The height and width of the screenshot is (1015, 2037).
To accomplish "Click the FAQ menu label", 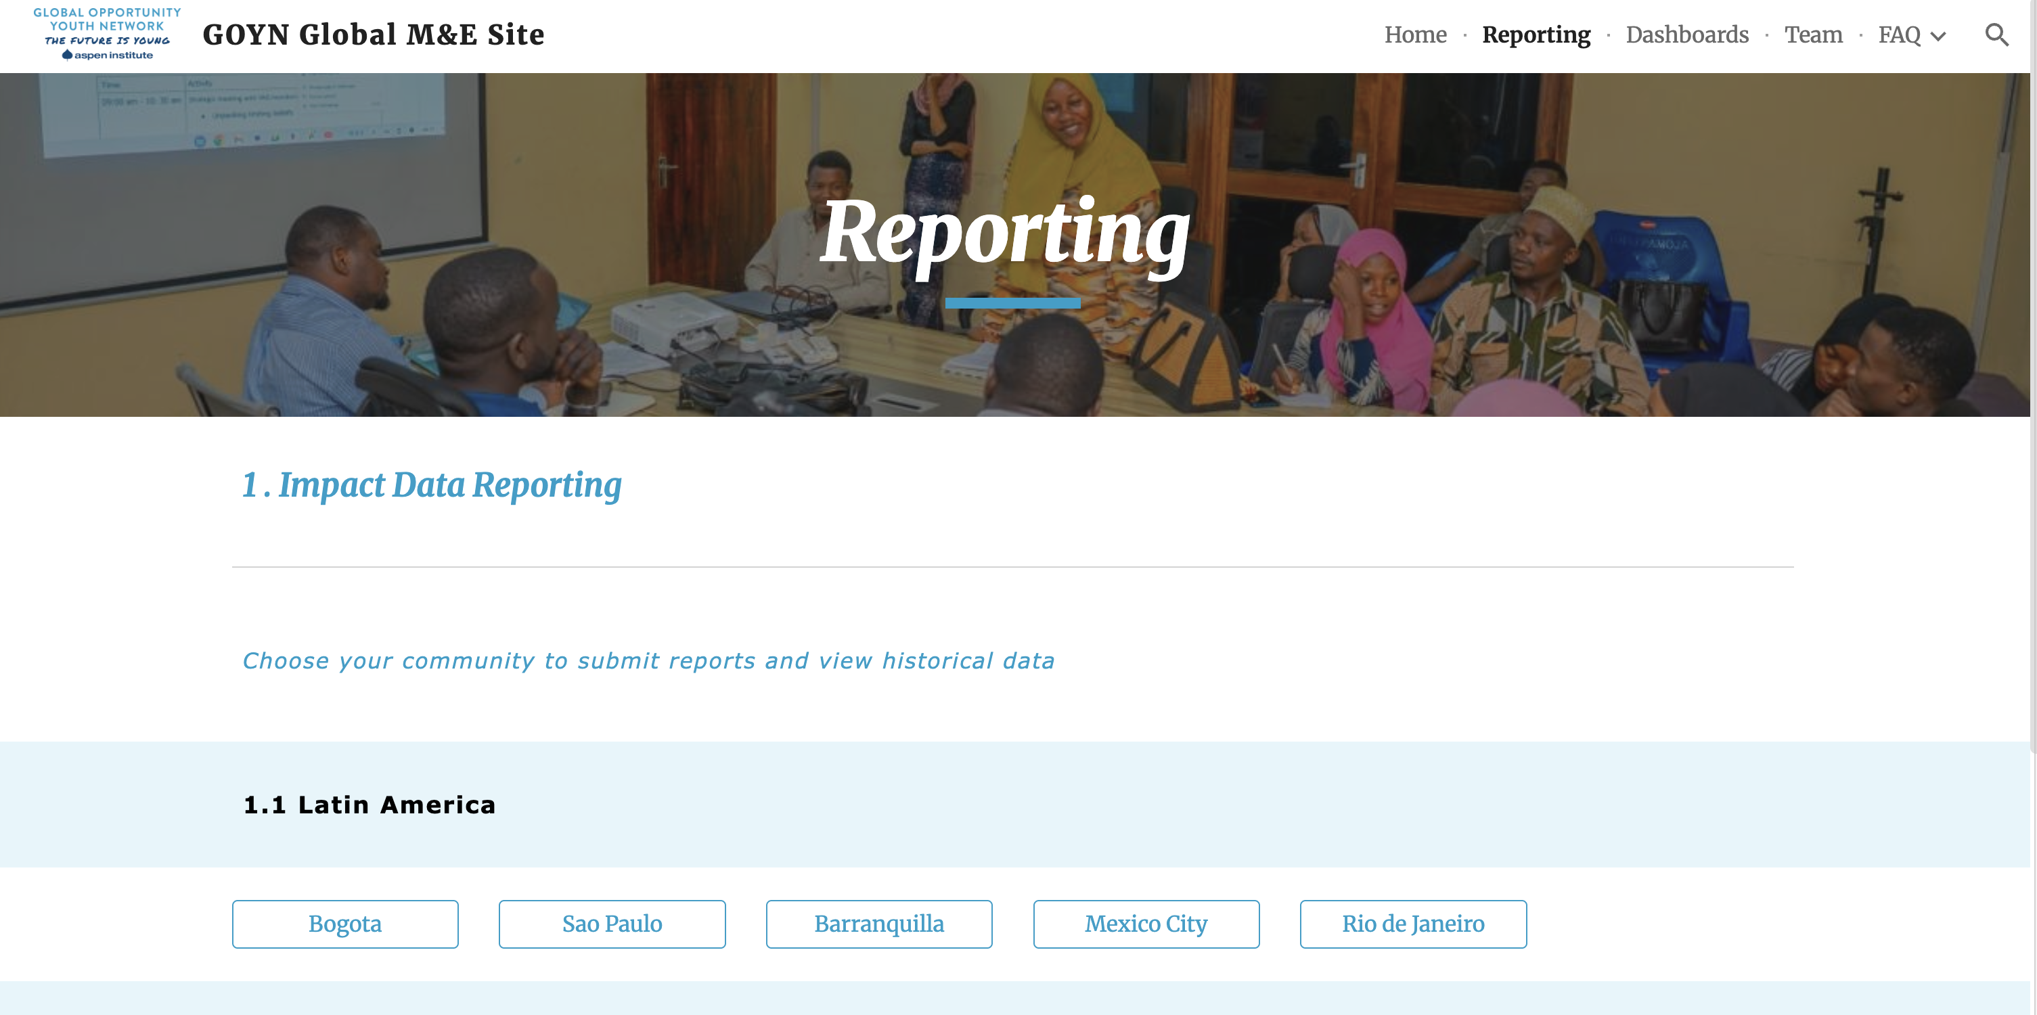I will click(x=1899, y=35).
